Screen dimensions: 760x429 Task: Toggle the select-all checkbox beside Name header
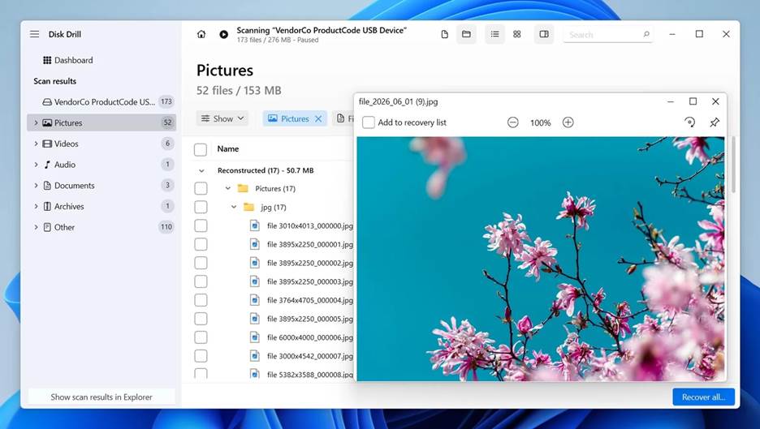(x=201, y=149)
